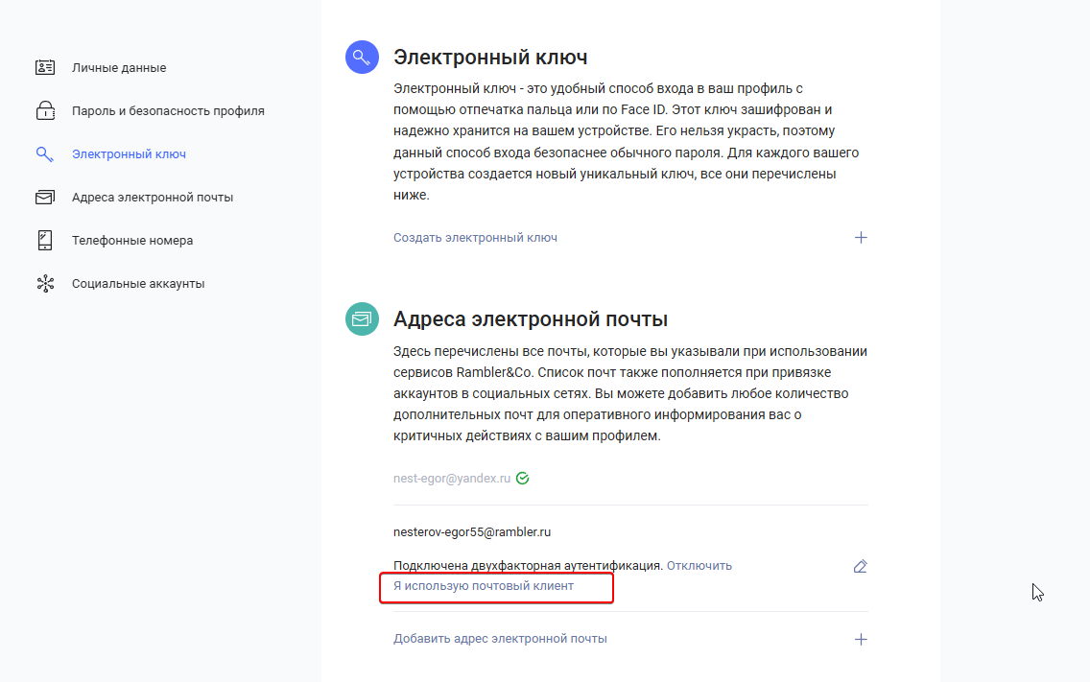This screenshot has height=682, width=1090.
Task: Click the phone icon in the sidebar
Action: pos(45,241)
